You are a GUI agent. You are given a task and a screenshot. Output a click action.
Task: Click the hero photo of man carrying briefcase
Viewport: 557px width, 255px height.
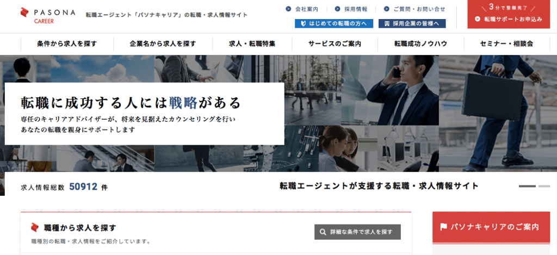[498, 113]
